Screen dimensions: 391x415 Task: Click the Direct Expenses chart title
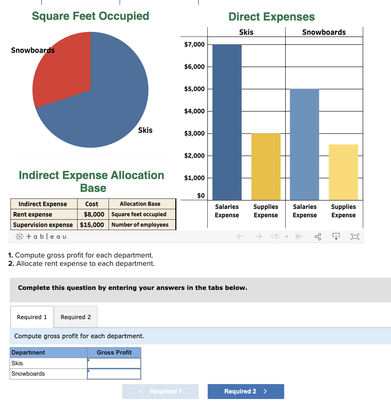pyautogui.click(x=272, y=17)
